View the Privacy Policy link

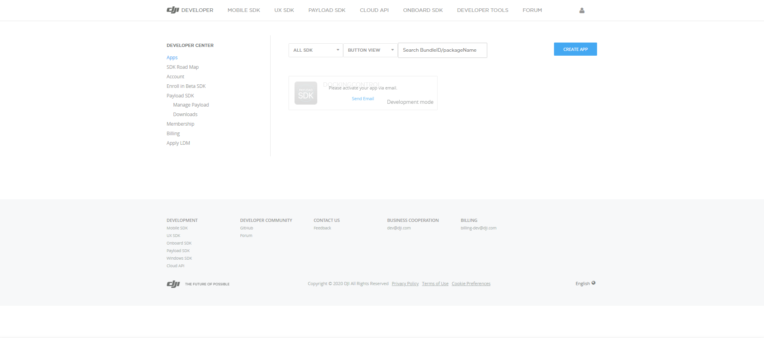[405, 284]
